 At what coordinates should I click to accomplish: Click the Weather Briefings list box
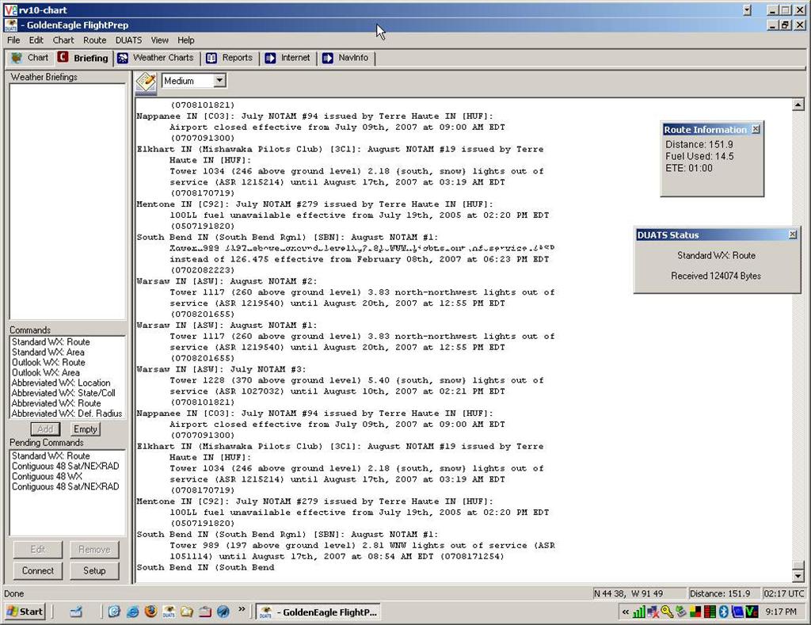click(x=67, y=202)
